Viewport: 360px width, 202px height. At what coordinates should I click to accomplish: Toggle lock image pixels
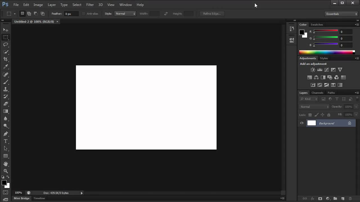316,115
